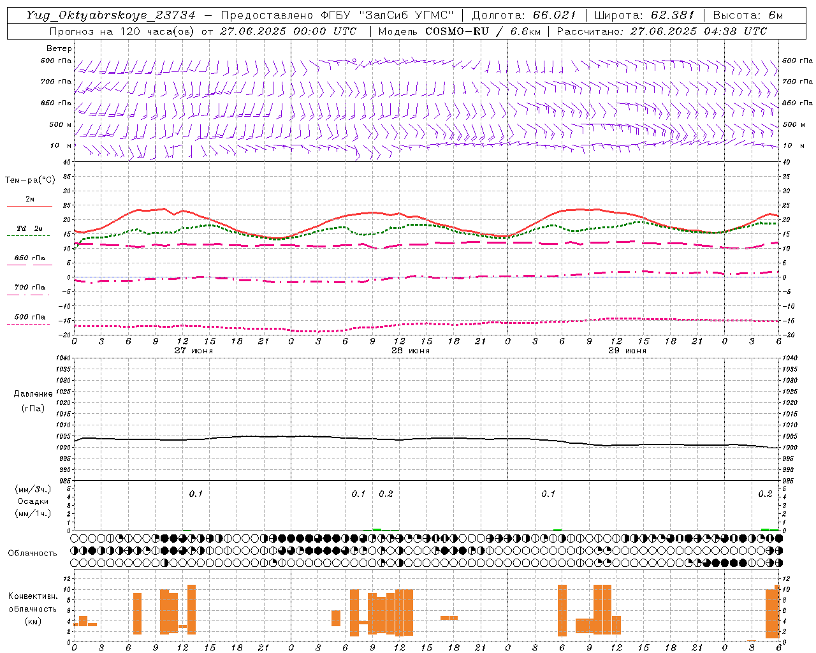Click the 27 июня date label
Screen dimensions: 816x653
tap(194, 351)
